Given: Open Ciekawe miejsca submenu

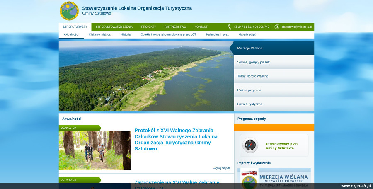Looking at the screenshot, I should tap(99, 34).
